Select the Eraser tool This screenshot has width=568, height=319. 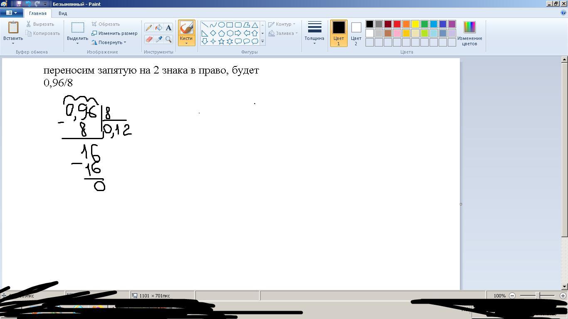[149, 39]
